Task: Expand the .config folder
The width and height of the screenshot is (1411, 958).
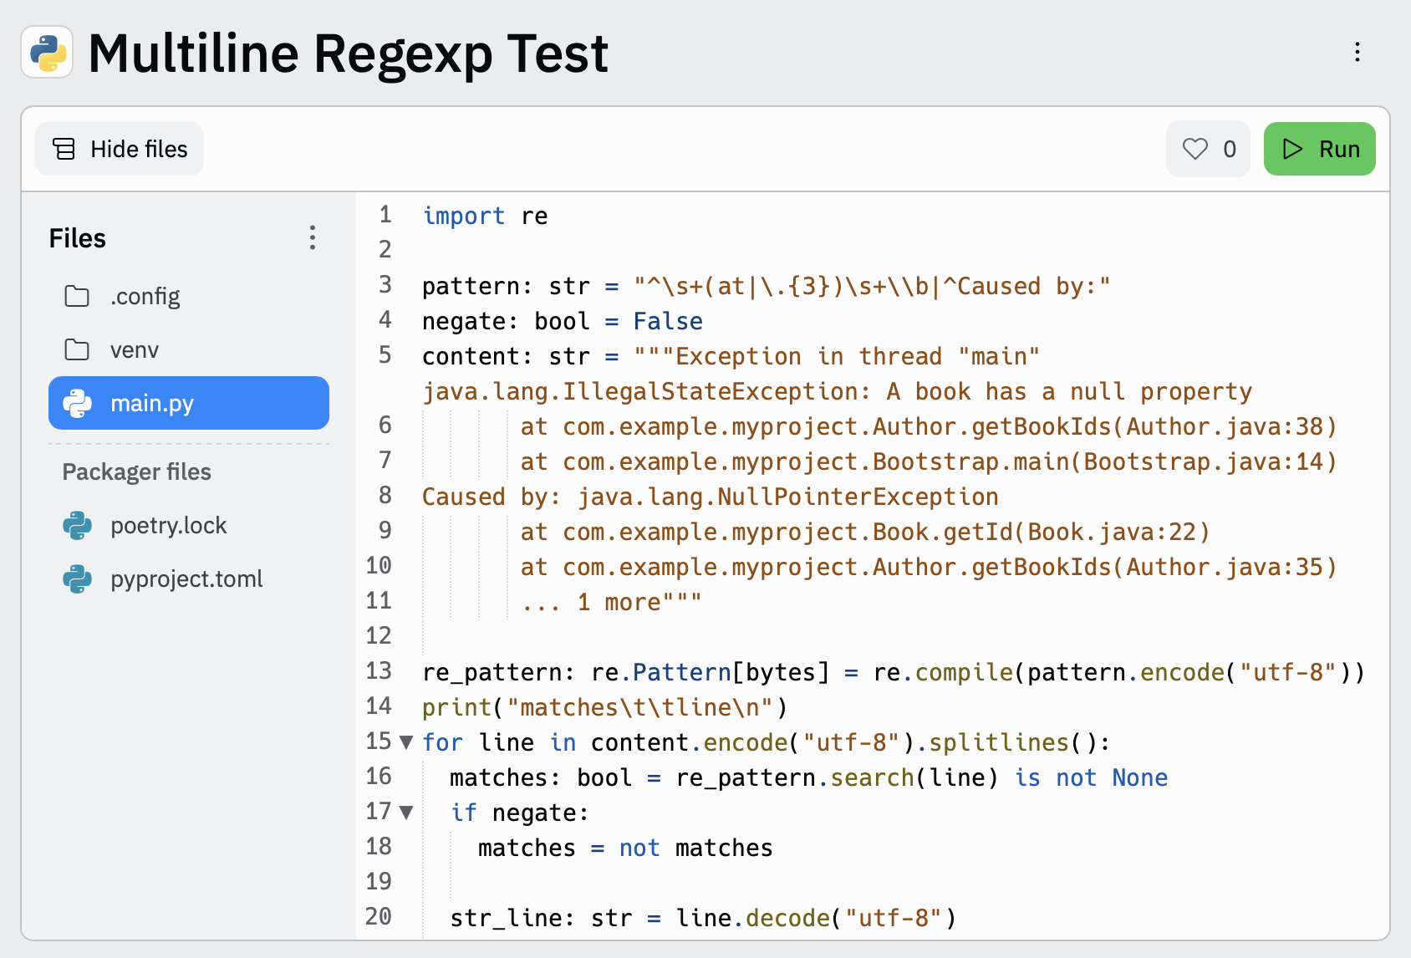Action: [x=145, y=296]
